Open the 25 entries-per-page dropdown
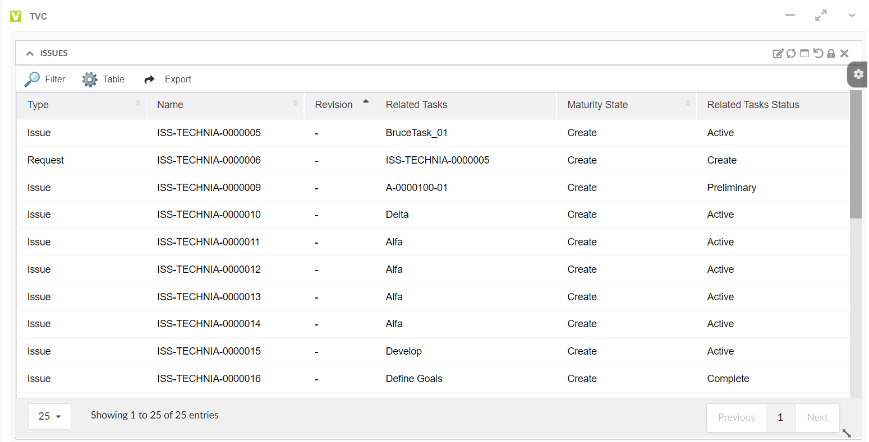This screenshot has width=869, height=442. [x=49, y=416]
